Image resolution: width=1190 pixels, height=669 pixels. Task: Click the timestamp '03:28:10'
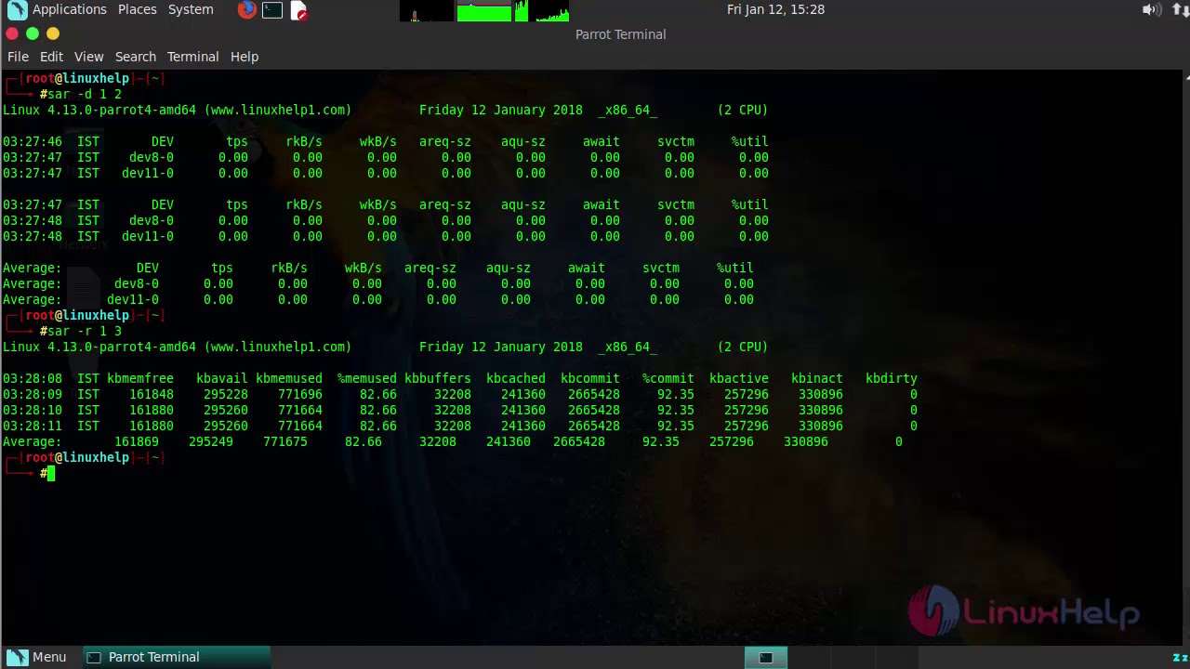click(33, 410)
